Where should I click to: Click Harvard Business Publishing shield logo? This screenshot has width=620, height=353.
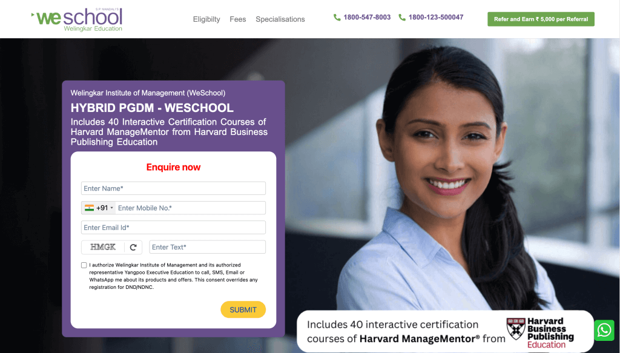[x=516, y=329]
